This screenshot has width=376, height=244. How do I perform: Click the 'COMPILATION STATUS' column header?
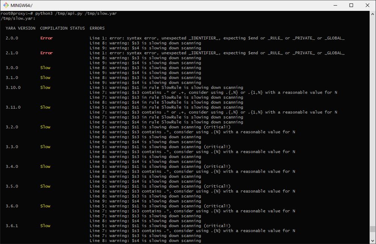(62, 28)
